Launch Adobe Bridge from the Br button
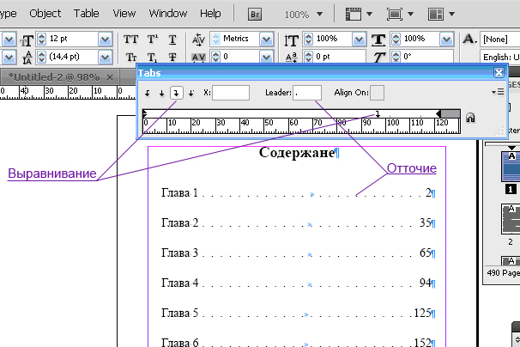The height and width of the screenshot is (347, 520). (256, 15)
